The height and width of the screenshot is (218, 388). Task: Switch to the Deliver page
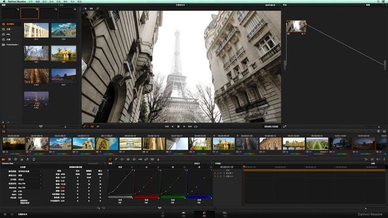pos(225,214)
